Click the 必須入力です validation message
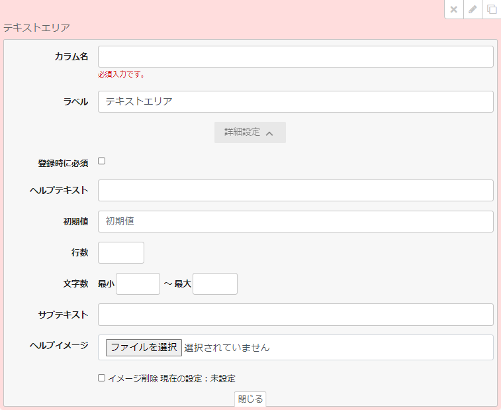The height and width of the screenshot is (410, 501). pyautogui.click(x=121, y=75)
